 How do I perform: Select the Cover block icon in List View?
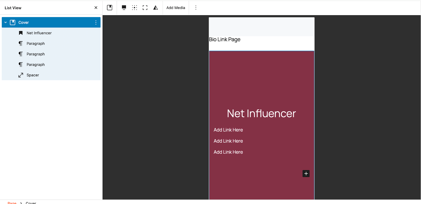[12, 22]
